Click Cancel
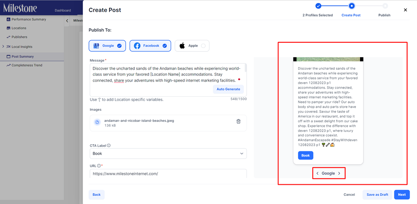This screenshot has width=417, height=204. (x=349, y=195)
